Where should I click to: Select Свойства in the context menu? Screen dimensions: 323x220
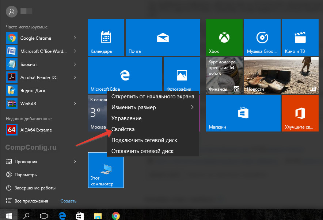click(x=123, y=129)
